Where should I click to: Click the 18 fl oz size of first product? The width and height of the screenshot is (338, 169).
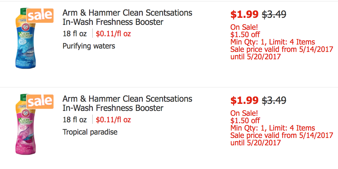[75, 34]
